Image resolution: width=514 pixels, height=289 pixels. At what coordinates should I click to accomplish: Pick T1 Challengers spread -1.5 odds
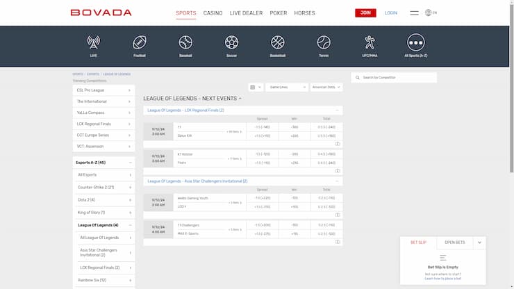pyautogui.click(x=263, y=225)
